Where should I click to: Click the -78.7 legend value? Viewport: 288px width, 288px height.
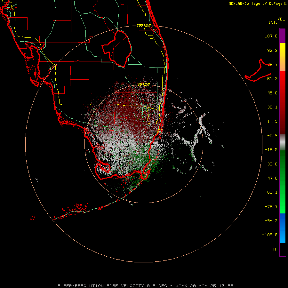click(271, 207)
